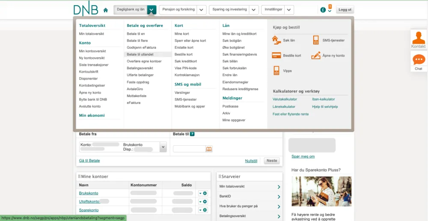Viewport: 428px width, 221px height.
Task: Click the Bestille kort card icon
Action: coord(276,56)
